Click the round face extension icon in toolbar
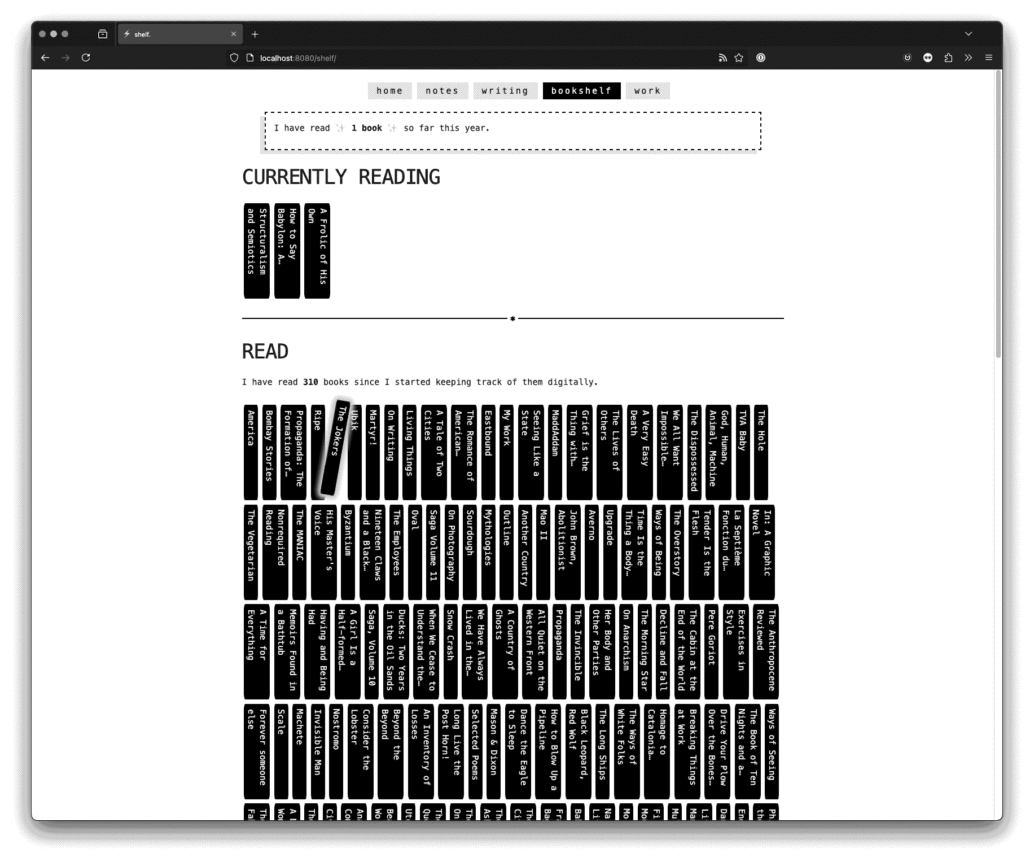This screenshot has width=1034, height=862. pos(928,58)
